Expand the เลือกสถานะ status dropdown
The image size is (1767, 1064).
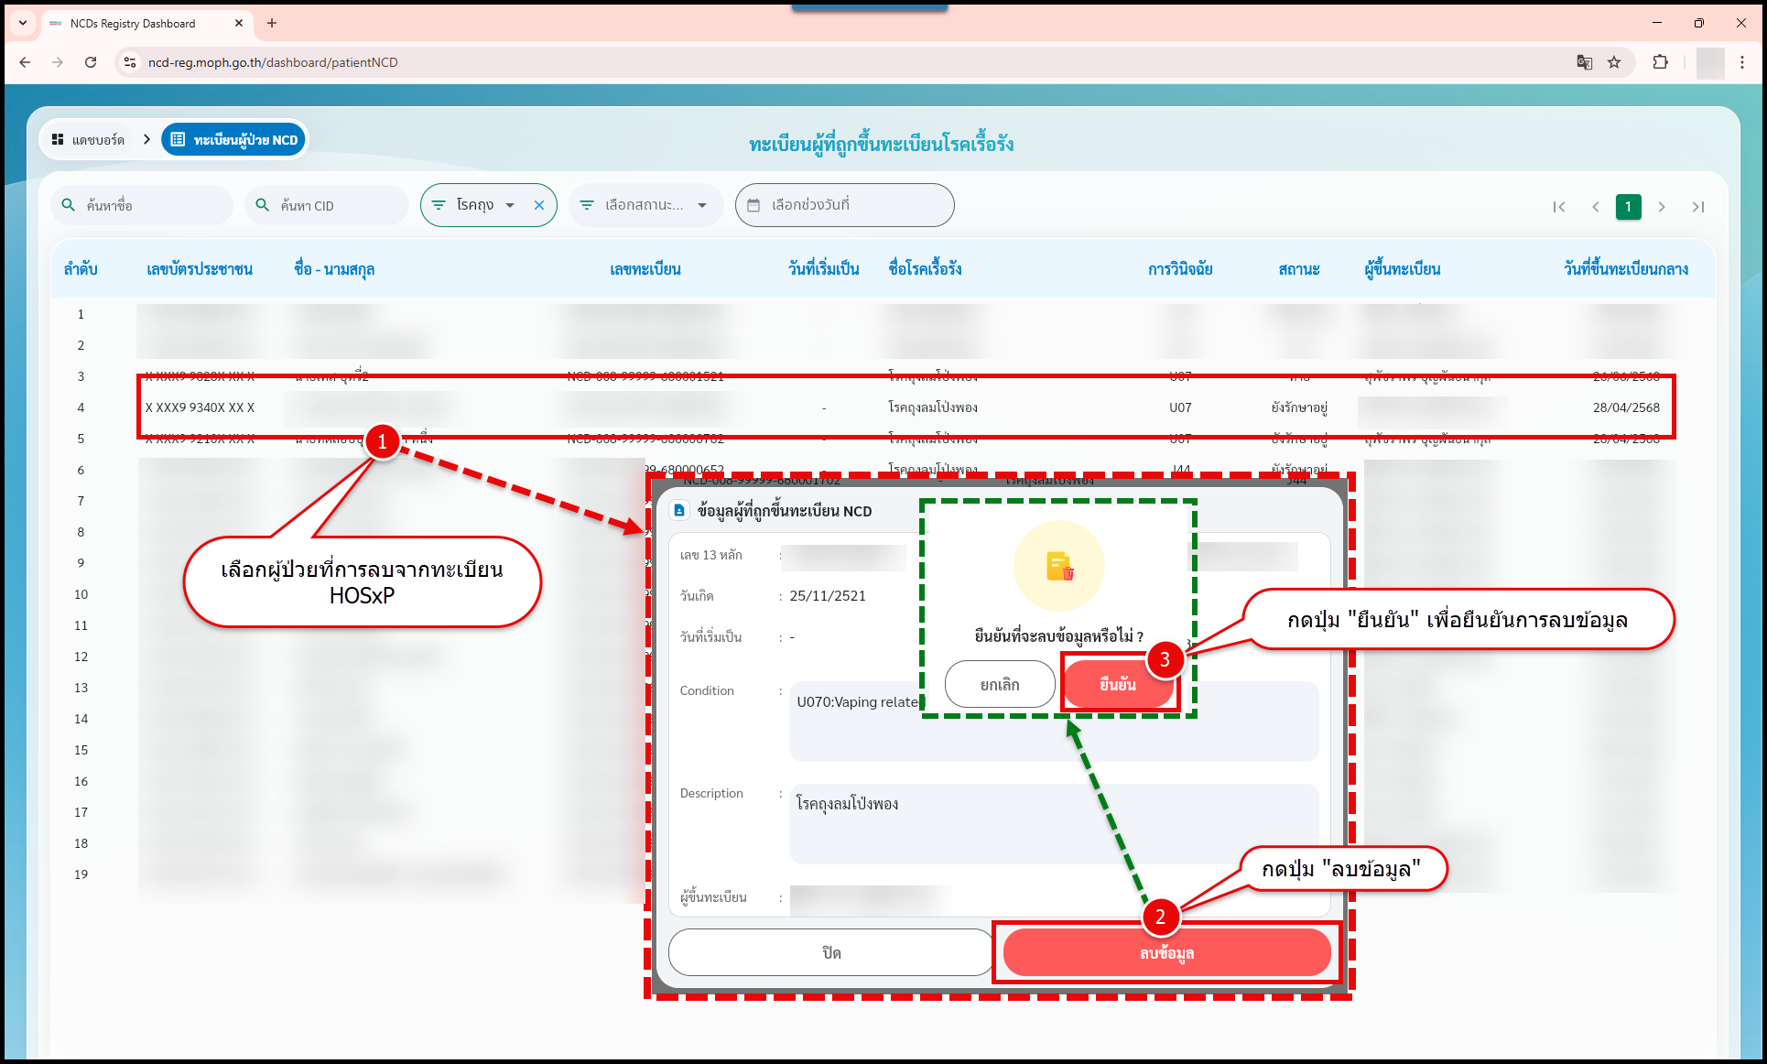click(645, 205)
